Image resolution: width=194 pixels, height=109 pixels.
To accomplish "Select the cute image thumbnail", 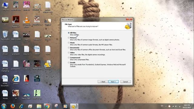I will click(x=26, y=80).
